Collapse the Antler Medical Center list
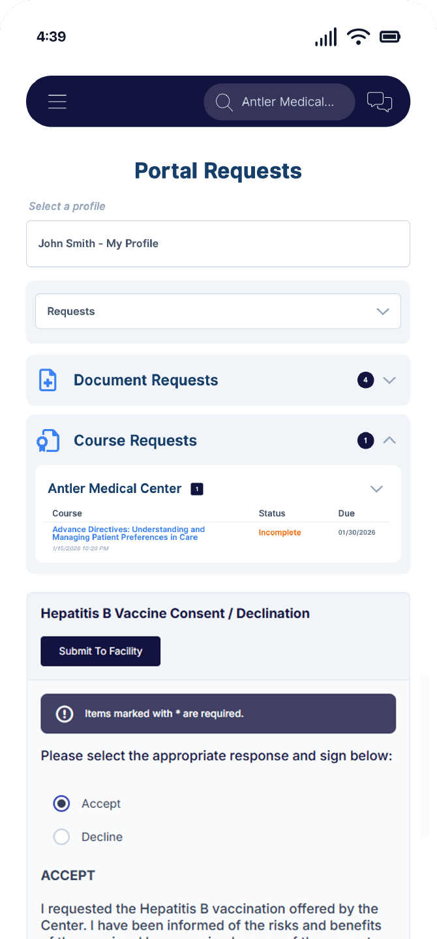437x939 pixels. pyautogui.click(x=376, y=489)
